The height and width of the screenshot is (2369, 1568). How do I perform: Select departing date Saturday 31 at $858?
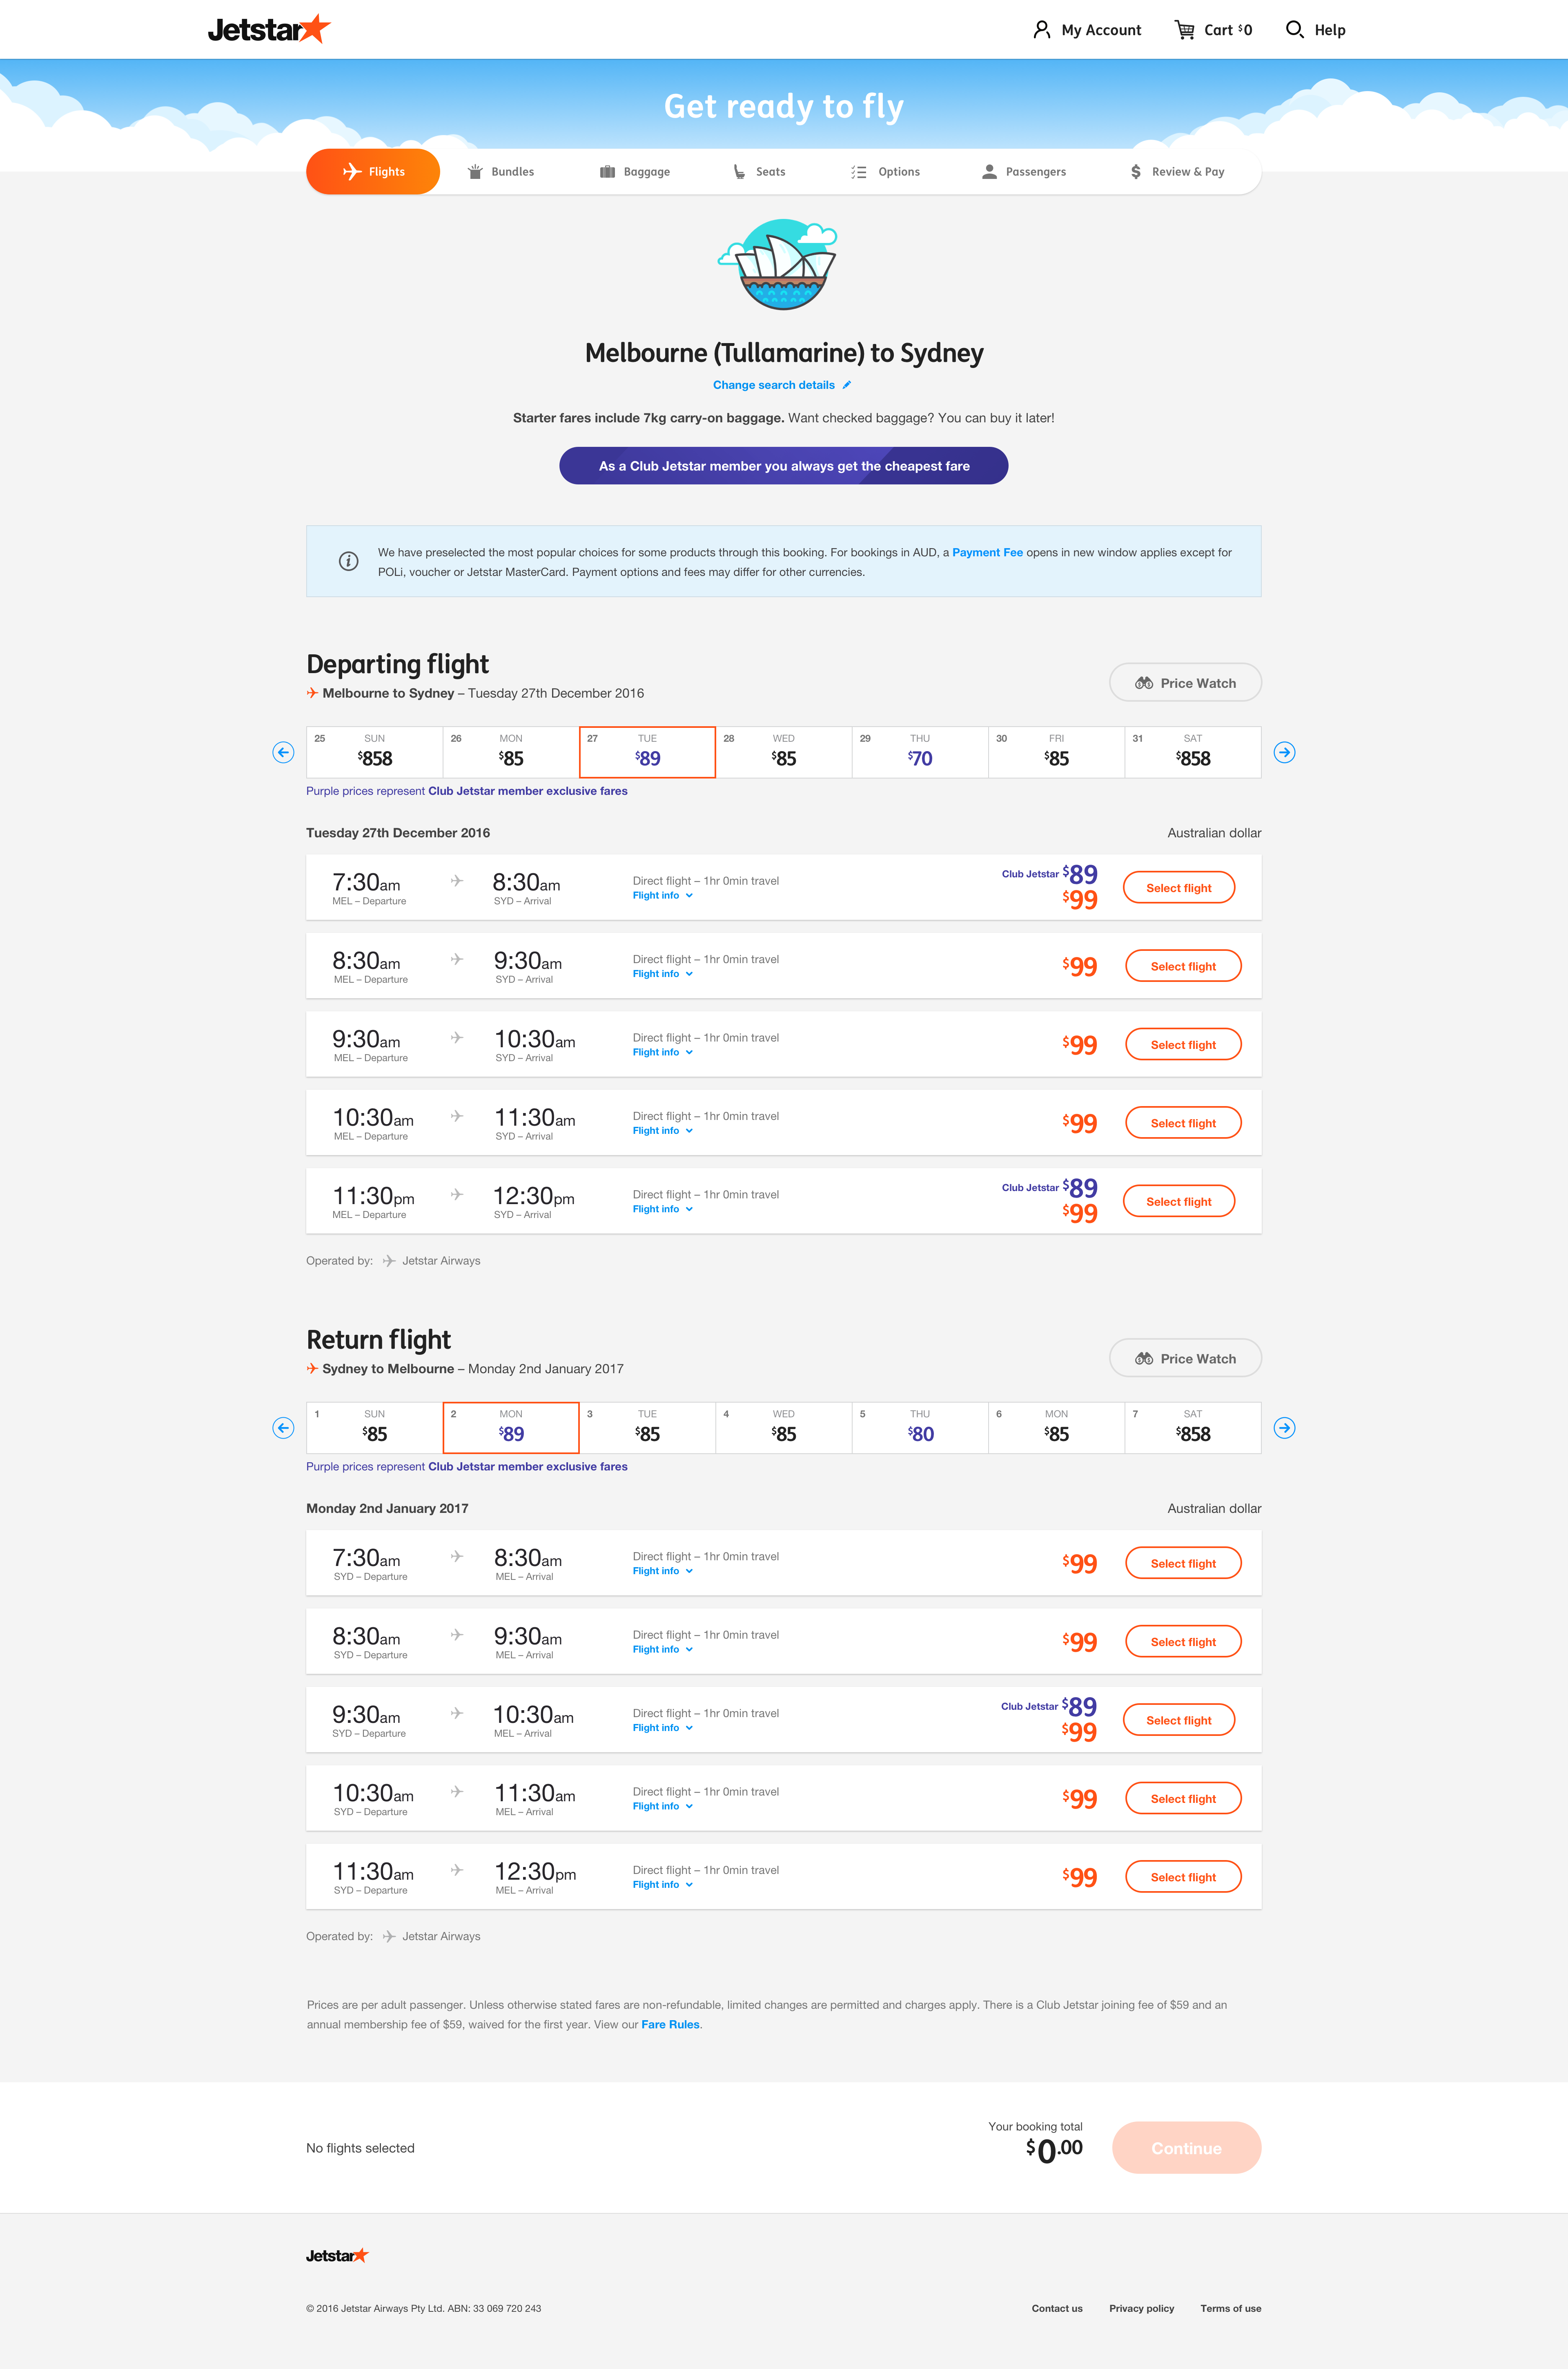click(1193, 752)
